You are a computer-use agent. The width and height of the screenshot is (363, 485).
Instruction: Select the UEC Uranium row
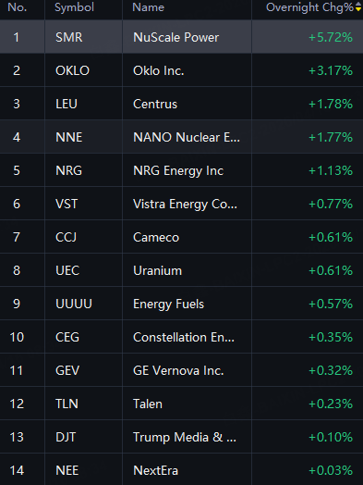[x=181, y=270]
